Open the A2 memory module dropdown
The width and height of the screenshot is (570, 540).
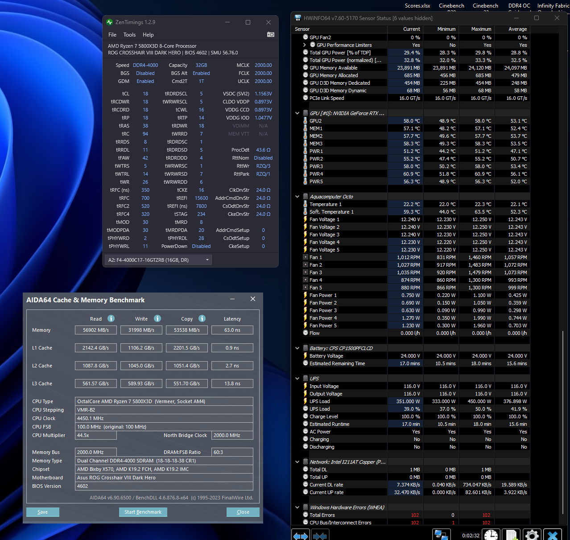coord(158,260)
